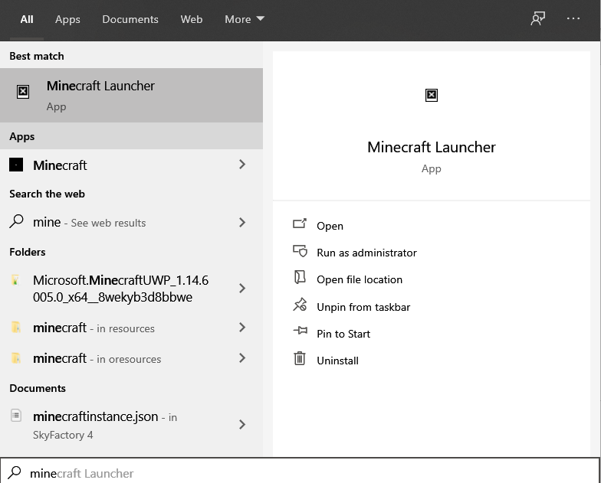Viewport: 601px width, 483px height.
Task: Expand options for Minecraft app result
Action: [242, 165]
